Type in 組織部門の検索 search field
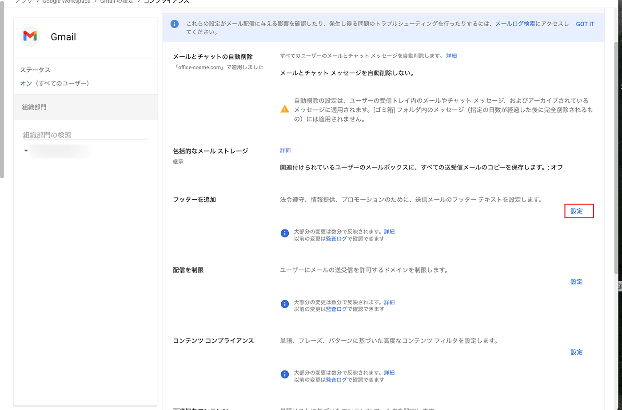The width and height of the screenshot is (622, 410). (x=85, y=135)
